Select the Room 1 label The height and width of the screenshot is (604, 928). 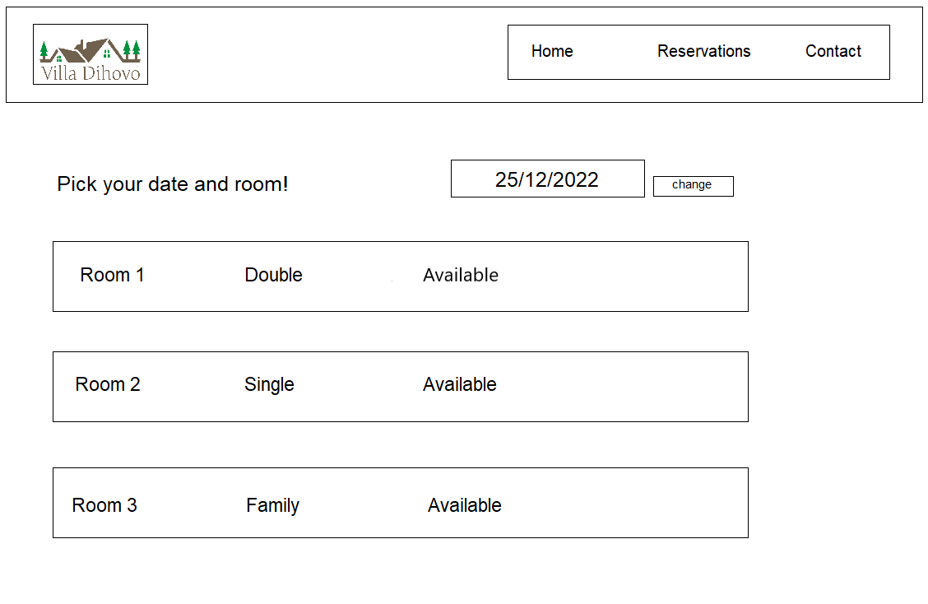coord(112,275)
